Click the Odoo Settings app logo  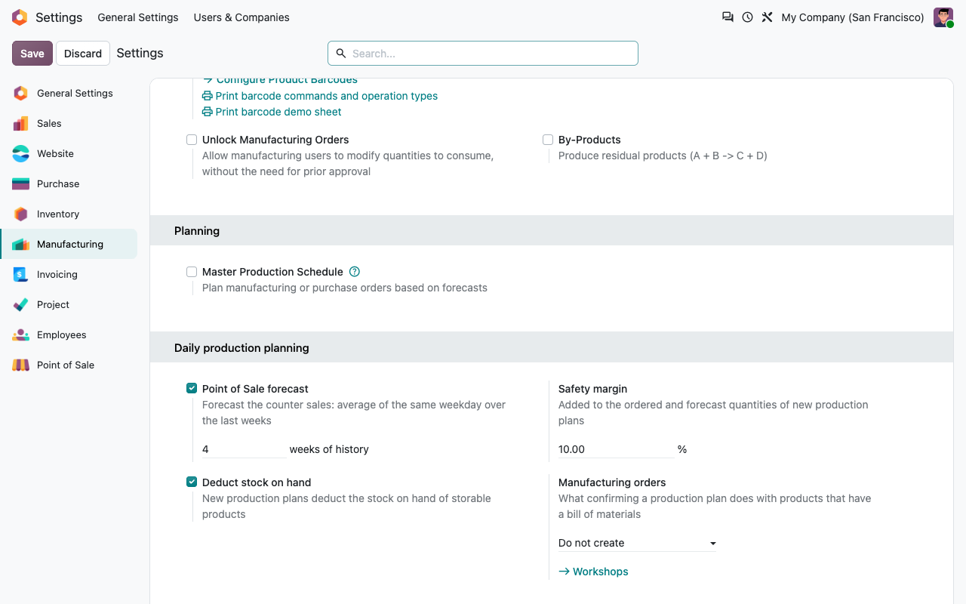click(20, 17)
